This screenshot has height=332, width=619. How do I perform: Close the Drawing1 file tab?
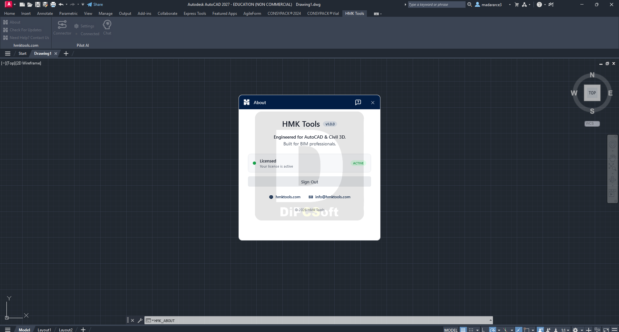[x=56, y=54]
